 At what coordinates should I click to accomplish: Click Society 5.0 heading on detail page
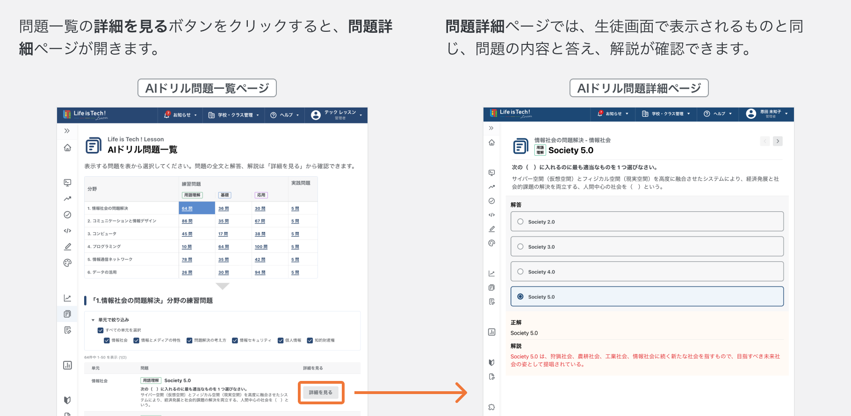[571, 150]
